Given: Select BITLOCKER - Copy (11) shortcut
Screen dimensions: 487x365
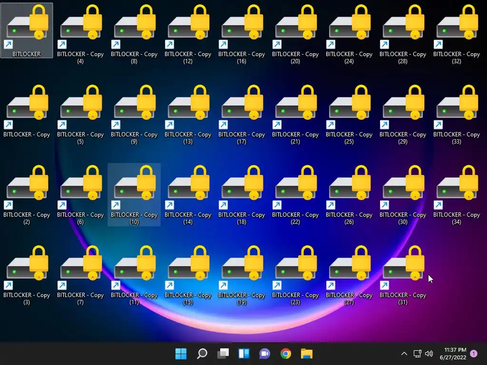Looking at the screenshot, I should (x=134, y=275).
